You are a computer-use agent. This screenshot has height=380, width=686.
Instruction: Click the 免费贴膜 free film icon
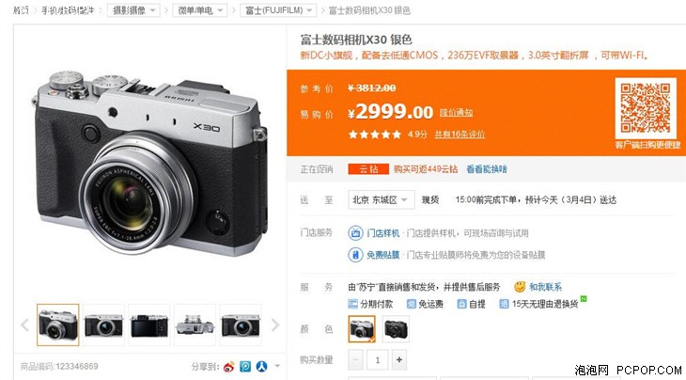tap(355, 255)
